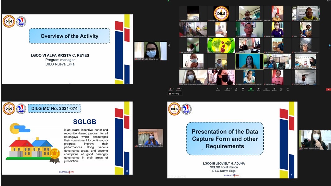Click the SGLGB heading on slide
This screenshot has width=331, height=186.
click(x=85, y=122)
